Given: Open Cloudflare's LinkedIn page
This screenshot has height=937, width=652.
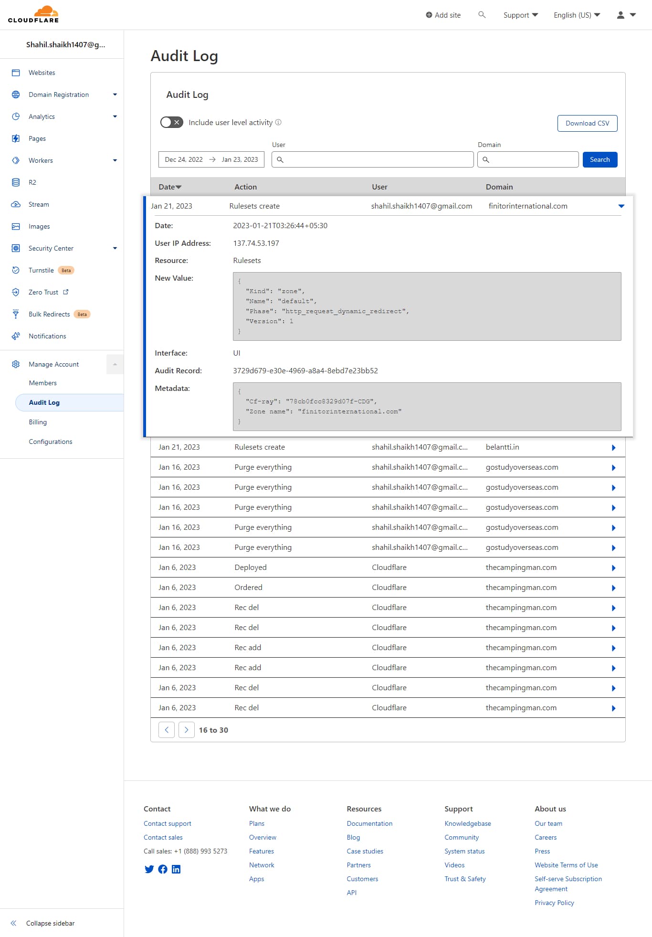Looking at the screenshot, I should (176, 869).
